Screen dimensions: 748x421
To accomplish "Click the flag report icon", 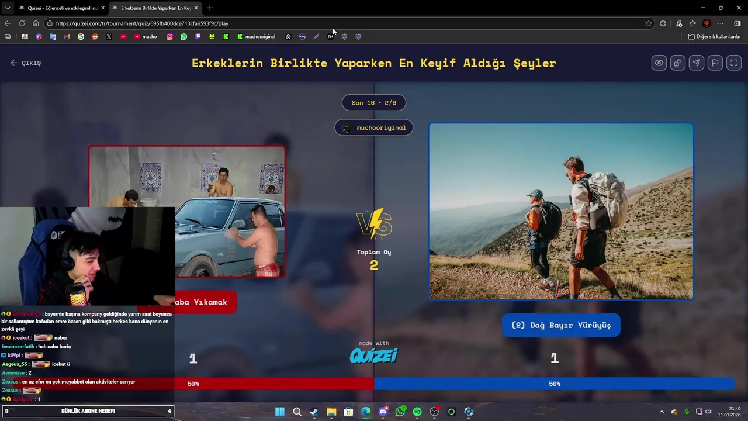I will pyautogui.click(x=715, y=63).
